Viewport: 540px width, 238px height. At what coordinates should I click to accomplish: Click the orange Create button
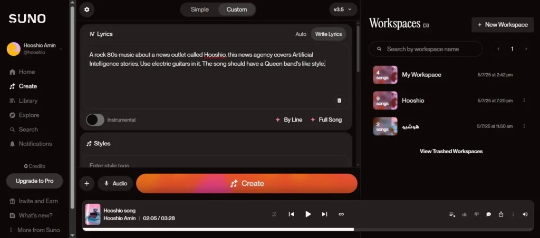(247, 183)
